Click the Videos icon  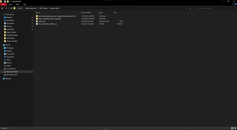pos(5,66)
